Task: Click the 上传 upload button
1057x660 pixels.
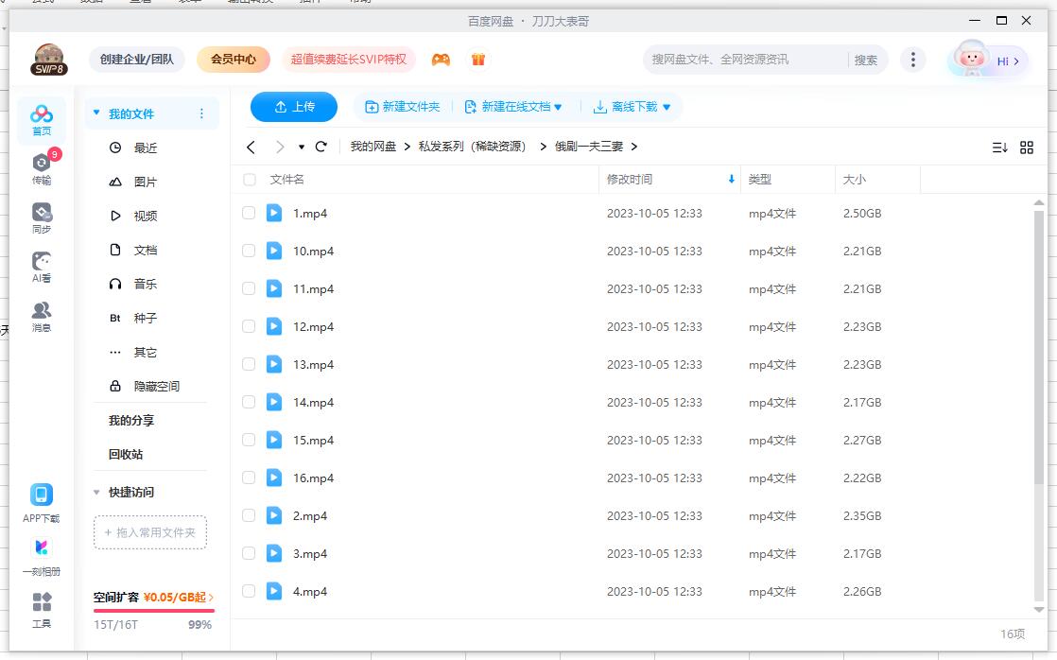Action: pyautogui.click(x=293, y=107)
